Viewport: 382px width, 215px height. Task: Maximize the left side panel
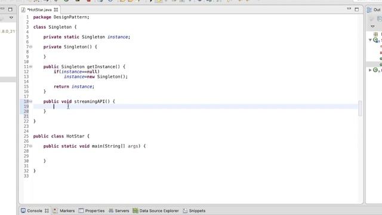point(10,10)
